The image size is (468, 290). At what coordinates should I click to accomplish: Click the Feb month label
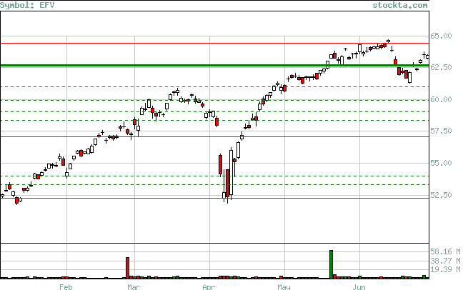[66, 287]
